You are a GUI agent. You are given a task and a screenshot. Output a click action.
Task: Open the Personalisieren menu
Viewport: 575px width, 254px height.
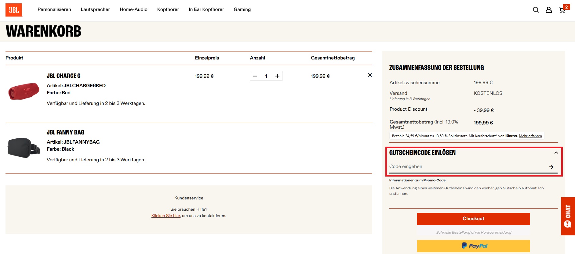click(54, 9)
